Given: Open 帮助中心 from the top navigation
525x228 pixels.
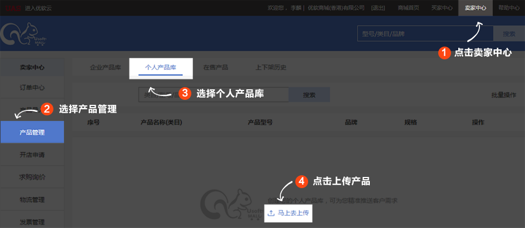Looking at the screenshot, I should pyautogui.click(x=508, y=8).
